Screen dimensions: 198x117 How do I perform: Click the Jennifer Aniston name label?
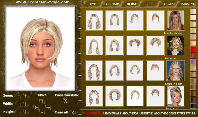[173, 33]
